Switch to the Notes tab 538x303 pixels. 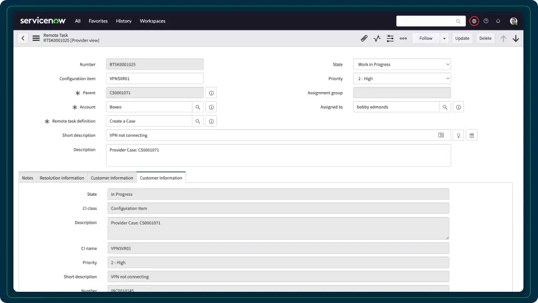tap(27, 178)
